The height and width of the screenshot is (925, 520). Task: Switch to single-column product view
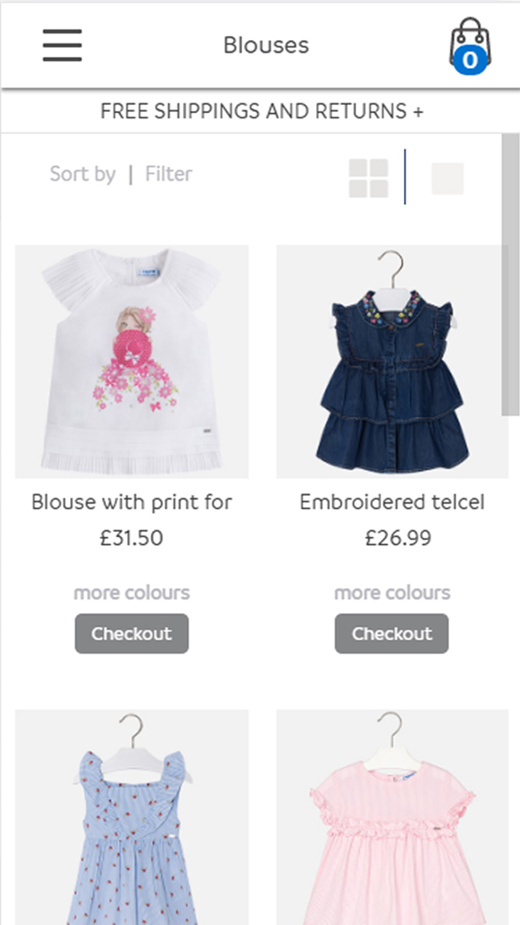[447, 178]
